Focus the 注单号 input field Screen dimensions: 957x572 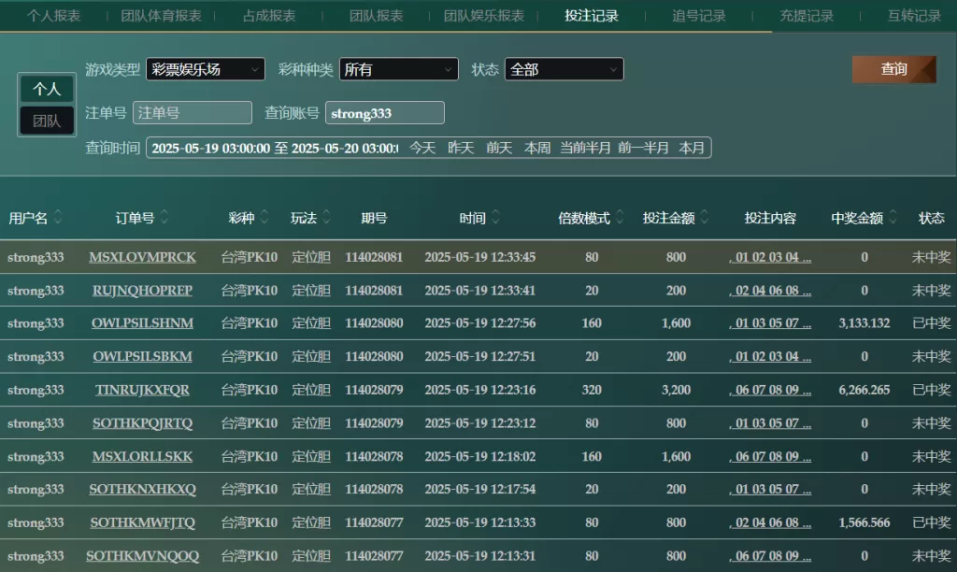pyautogui.click(x=193, y=113)
